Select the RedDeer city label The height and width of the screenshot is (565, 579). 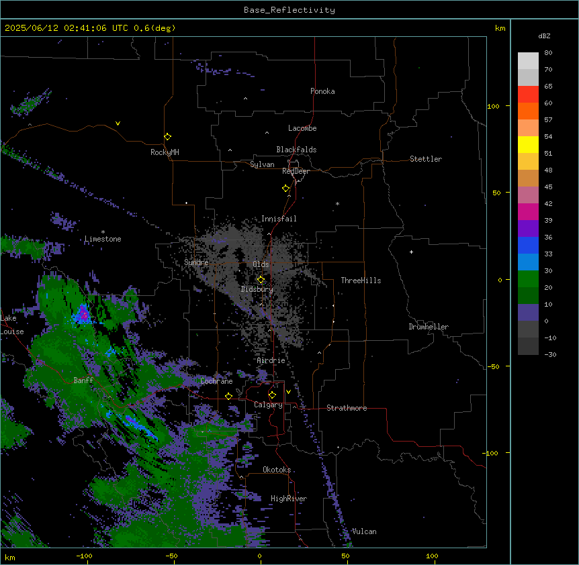296,171
